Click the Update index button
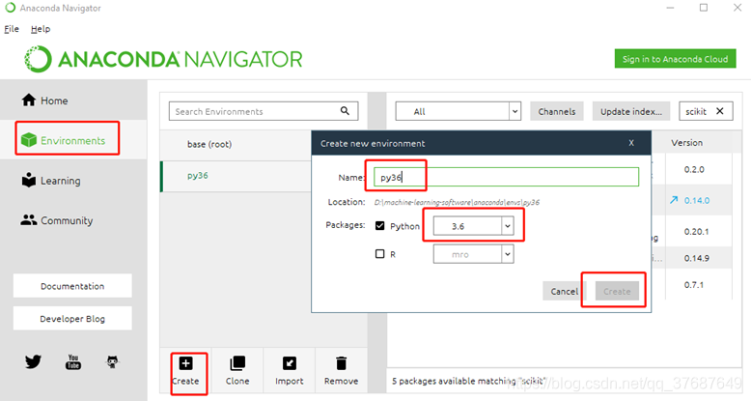This screenshot has width=751, height=401. click(630, 111)
